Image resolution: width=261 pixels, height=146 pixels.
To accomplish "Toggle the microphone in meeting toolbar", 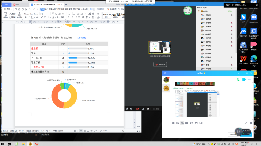I will coord(127,108).
